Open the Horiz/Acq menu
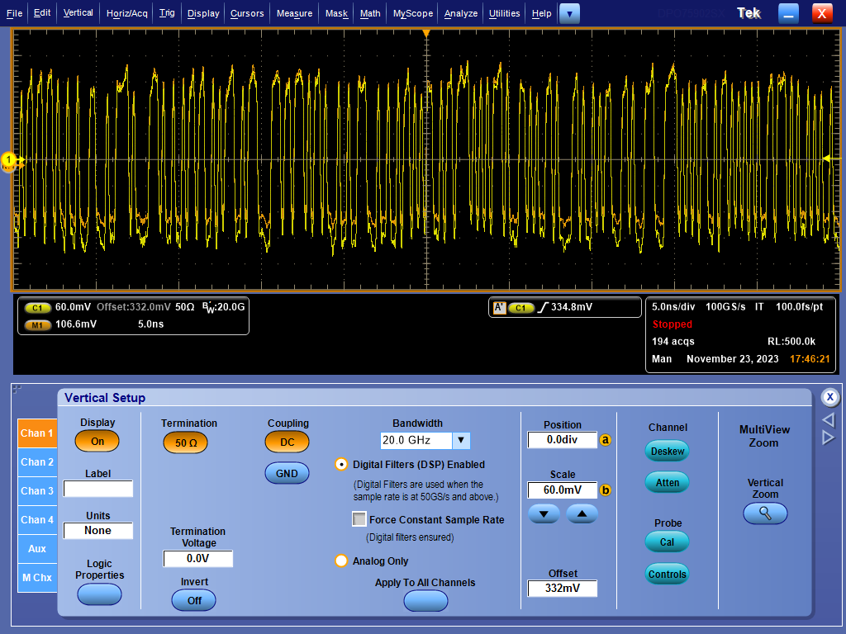This screenshot has width=846, height=634. [x=126, y=13]
